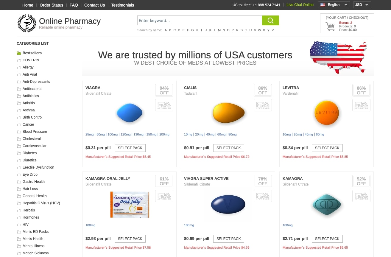
Task: Select the Antibiotics category
Action: coord(31,96)
